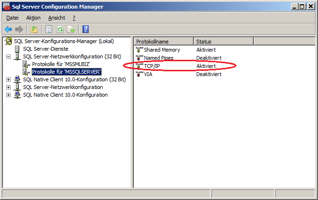Image resolution: width=318 pixels, height=200 pixels.
Task: Select SQL Server-Konfigurations-Manager (Lokal) root node
Action: (64, 41)
